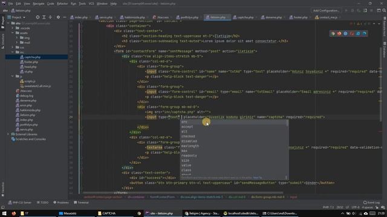The width and height of the screenshot is (387, 217).
Task: Click the collapse all icon in Project toolbar
Action: point(50,17)
